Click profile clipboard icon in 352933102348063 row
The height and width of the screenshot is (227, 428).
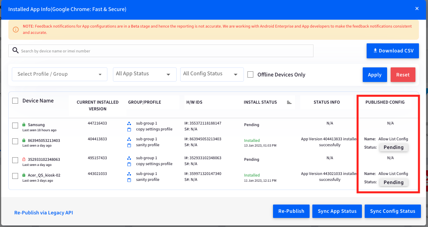pyautogui.click(x=129, y=164)
